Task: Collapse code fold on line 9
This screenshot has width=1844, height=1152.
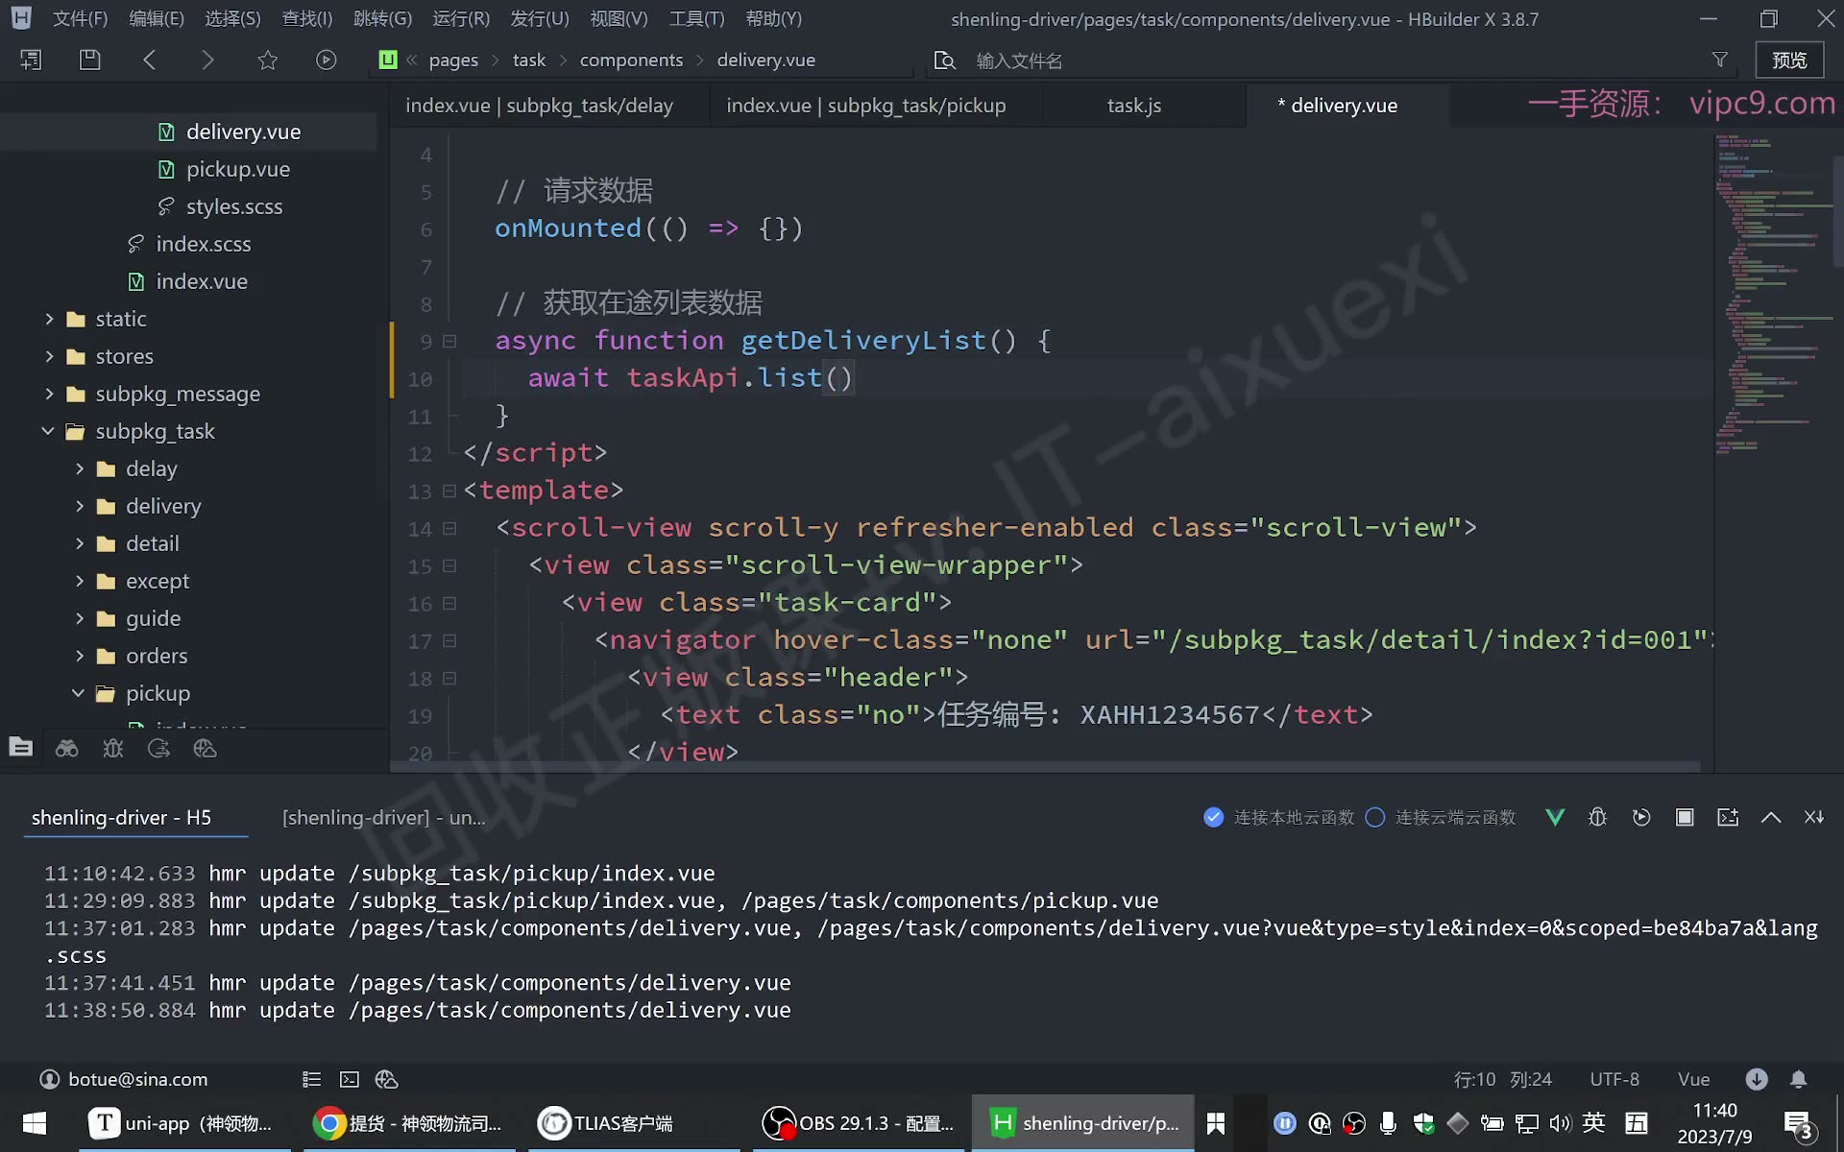Action: (x=449, y=341)
